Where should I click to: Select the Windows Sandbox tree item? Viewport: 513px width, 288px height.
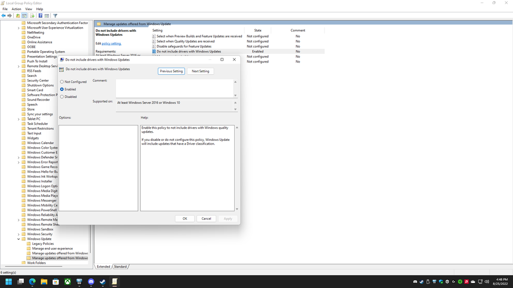[40, 229]
